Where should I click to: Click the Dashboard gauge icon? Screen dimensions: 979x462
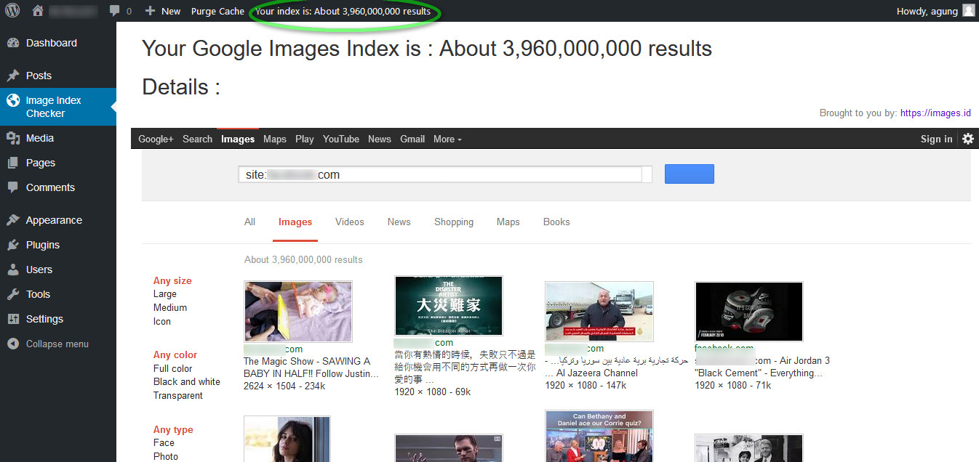[12, 43]
